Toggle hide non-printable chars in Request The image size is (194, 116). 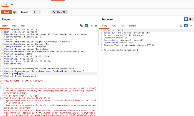[x=81, y=26]
